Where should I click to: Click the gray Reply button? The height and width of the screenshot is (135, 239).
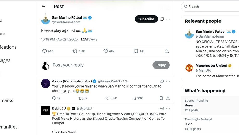pos(161,65)
